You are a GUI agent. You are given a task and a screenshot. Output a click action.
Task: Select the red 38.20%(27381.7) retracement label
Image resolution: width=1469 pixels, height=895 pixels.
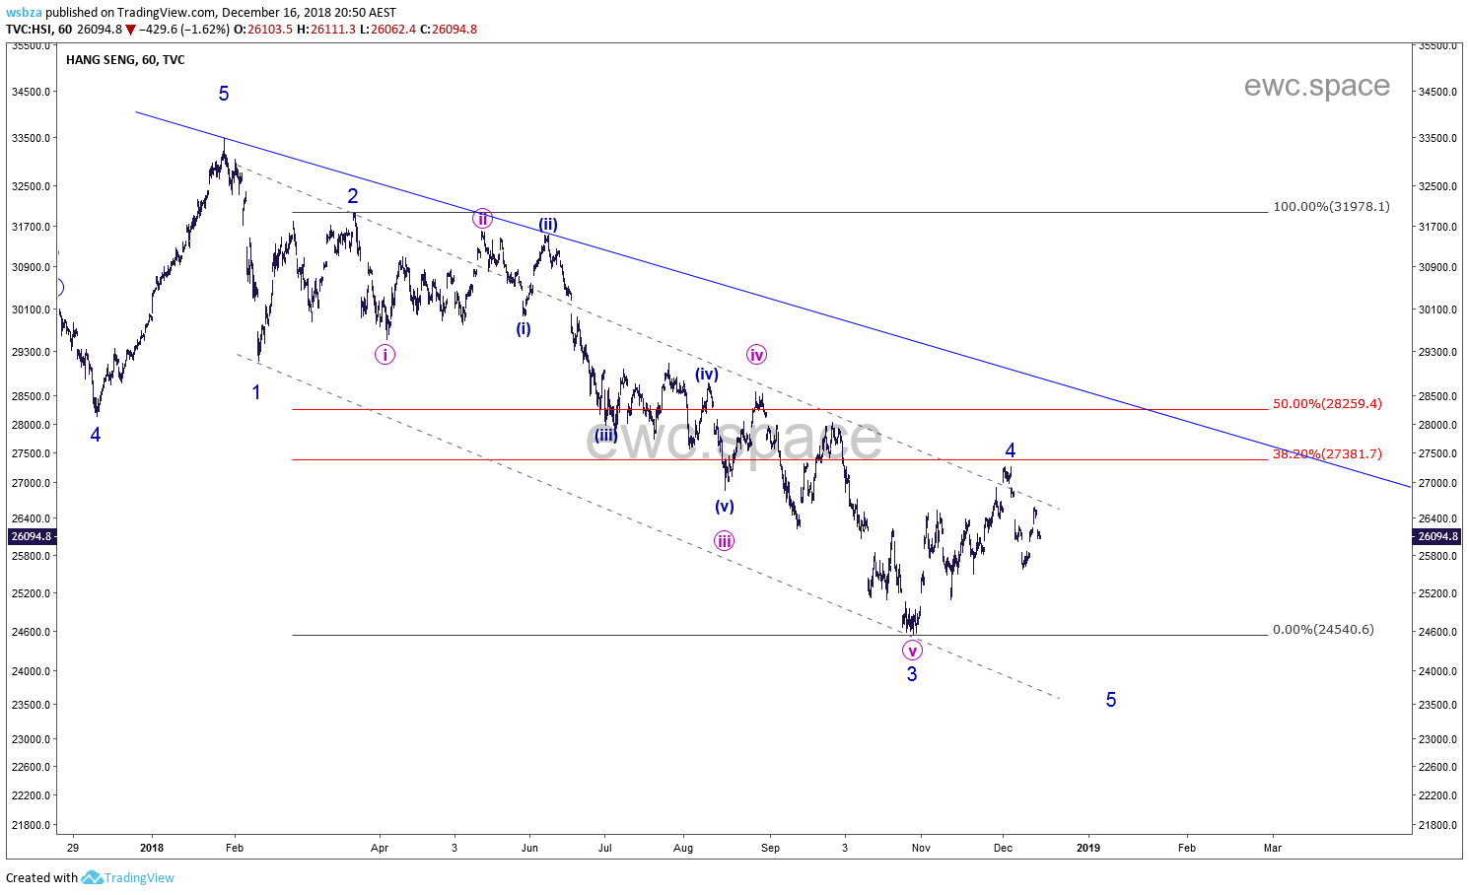tap(1327, 454)
